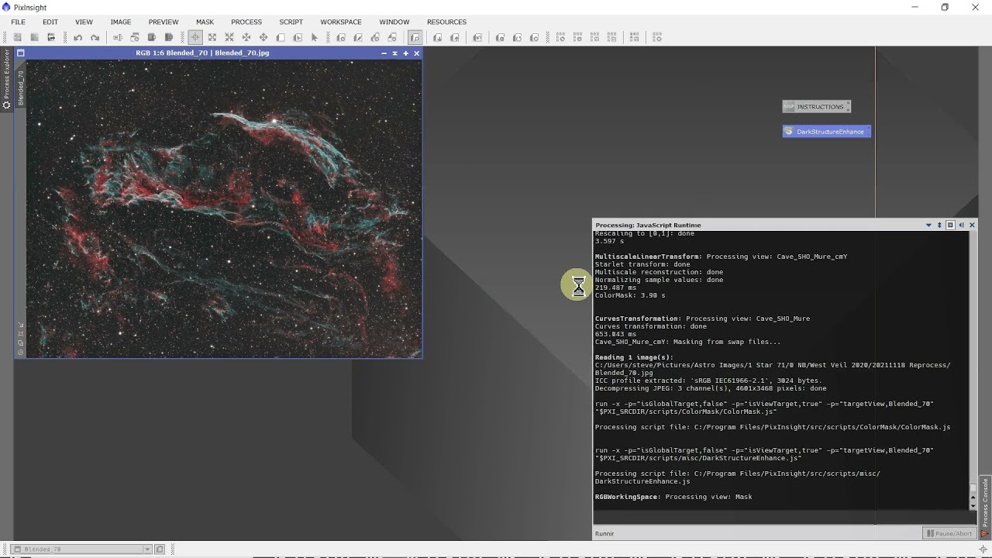
Task: Click the Redo toolbar icon
Action: pyautogui.click(x=95, y=37)
